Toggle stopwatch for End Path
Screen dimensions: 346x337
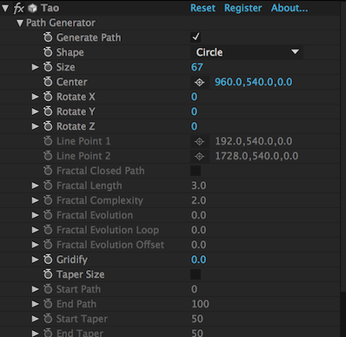[48, 304]
